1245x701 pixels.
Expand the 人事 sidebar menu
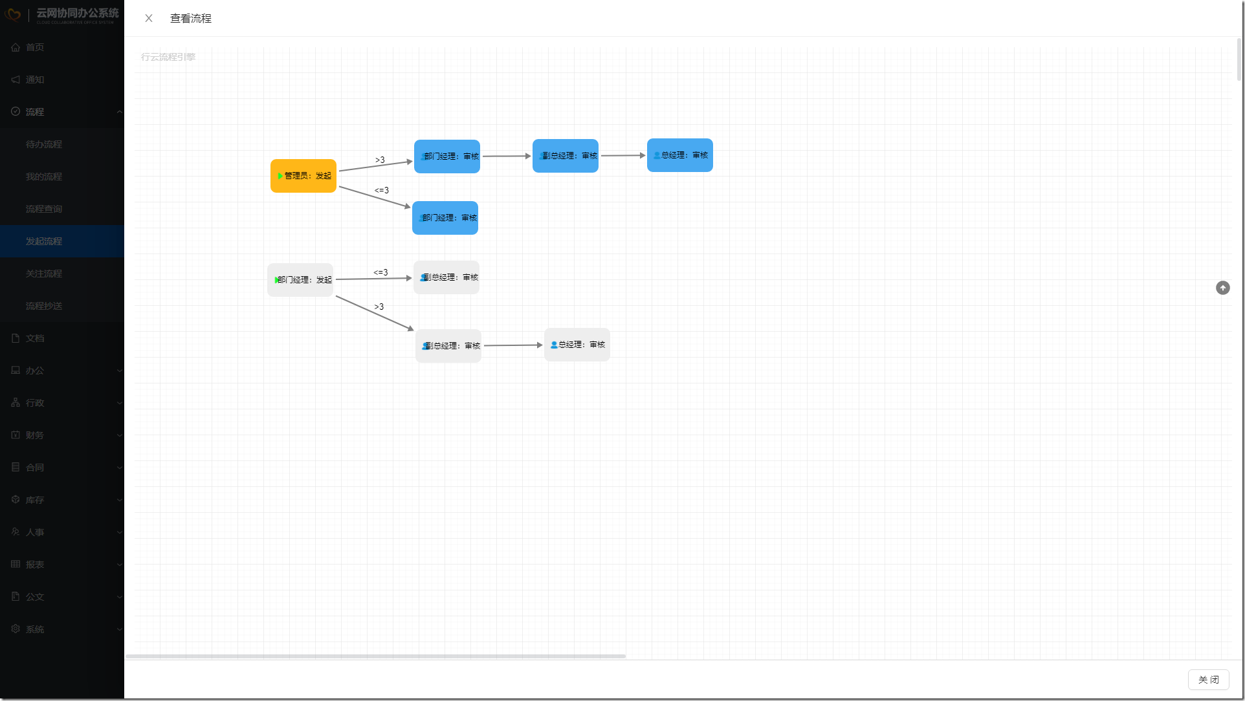pos(62,532)
